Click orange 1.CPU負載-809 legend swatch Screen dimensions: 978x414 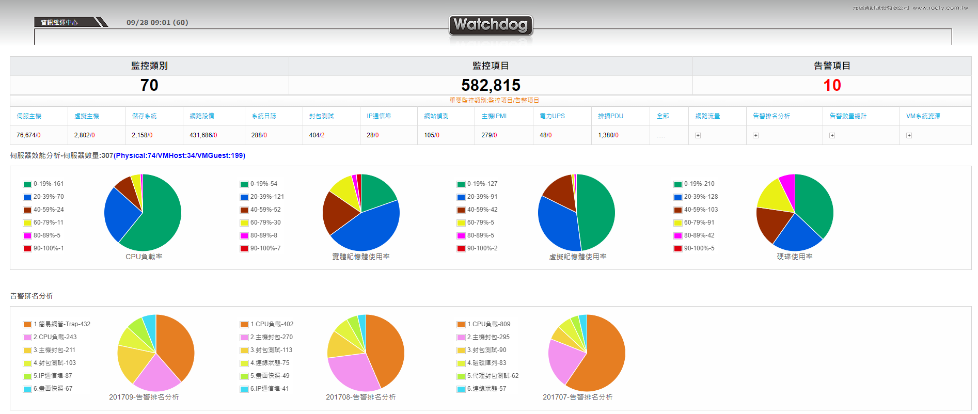(x=461, y=325)
